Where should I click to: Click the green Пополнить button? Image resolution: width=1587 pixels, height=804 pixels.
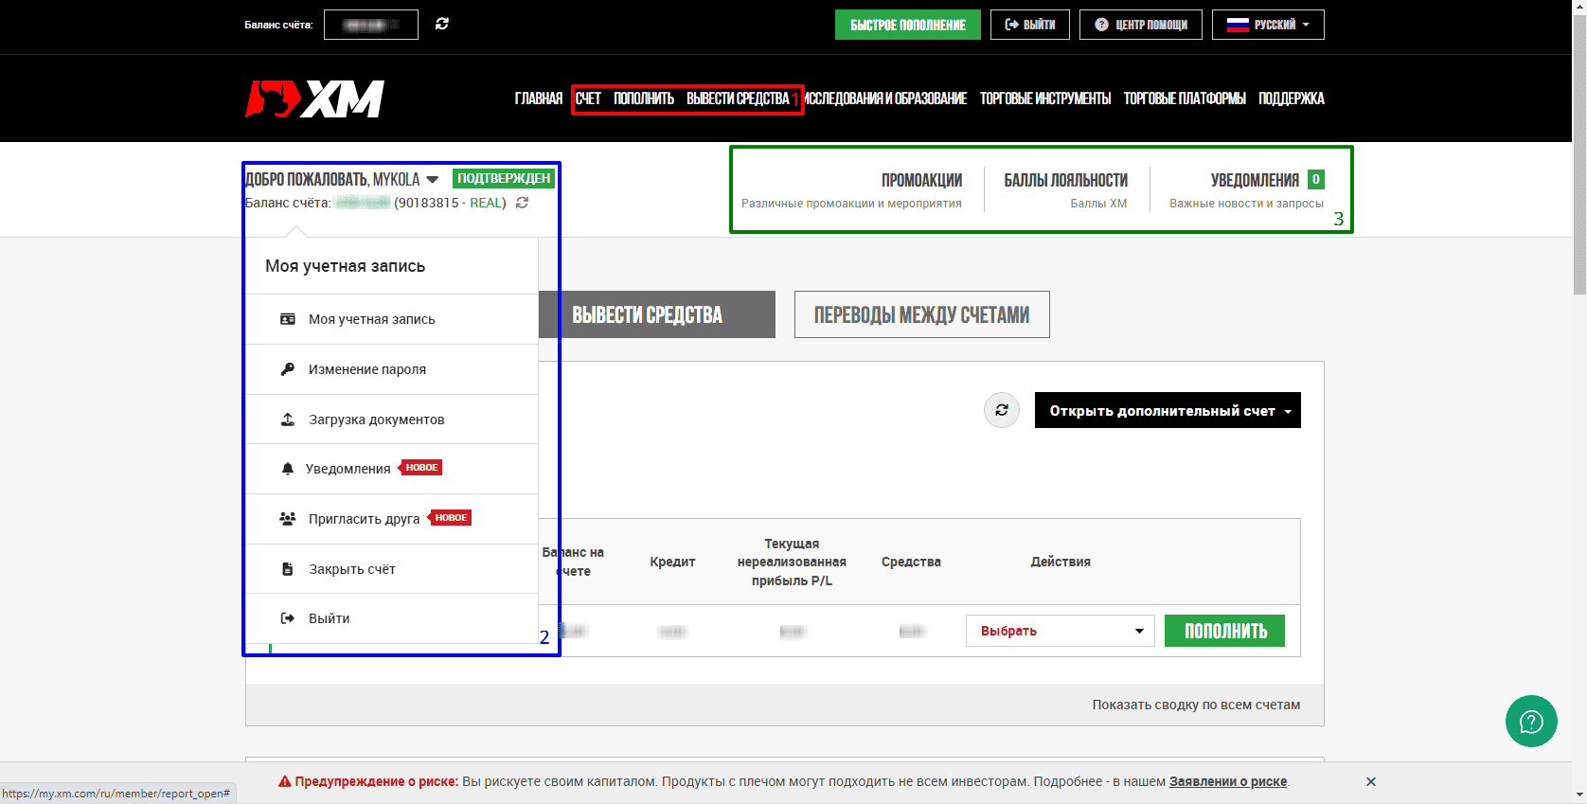click(1224, 631)
